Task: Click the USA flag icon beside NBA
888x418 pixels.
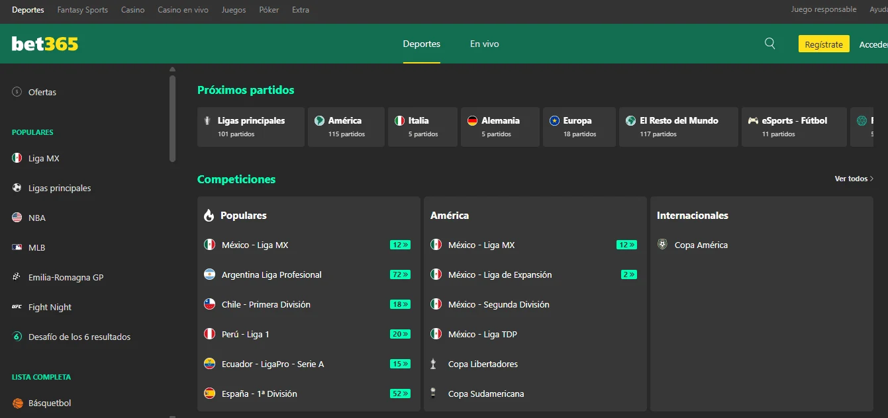Action: 17,218
